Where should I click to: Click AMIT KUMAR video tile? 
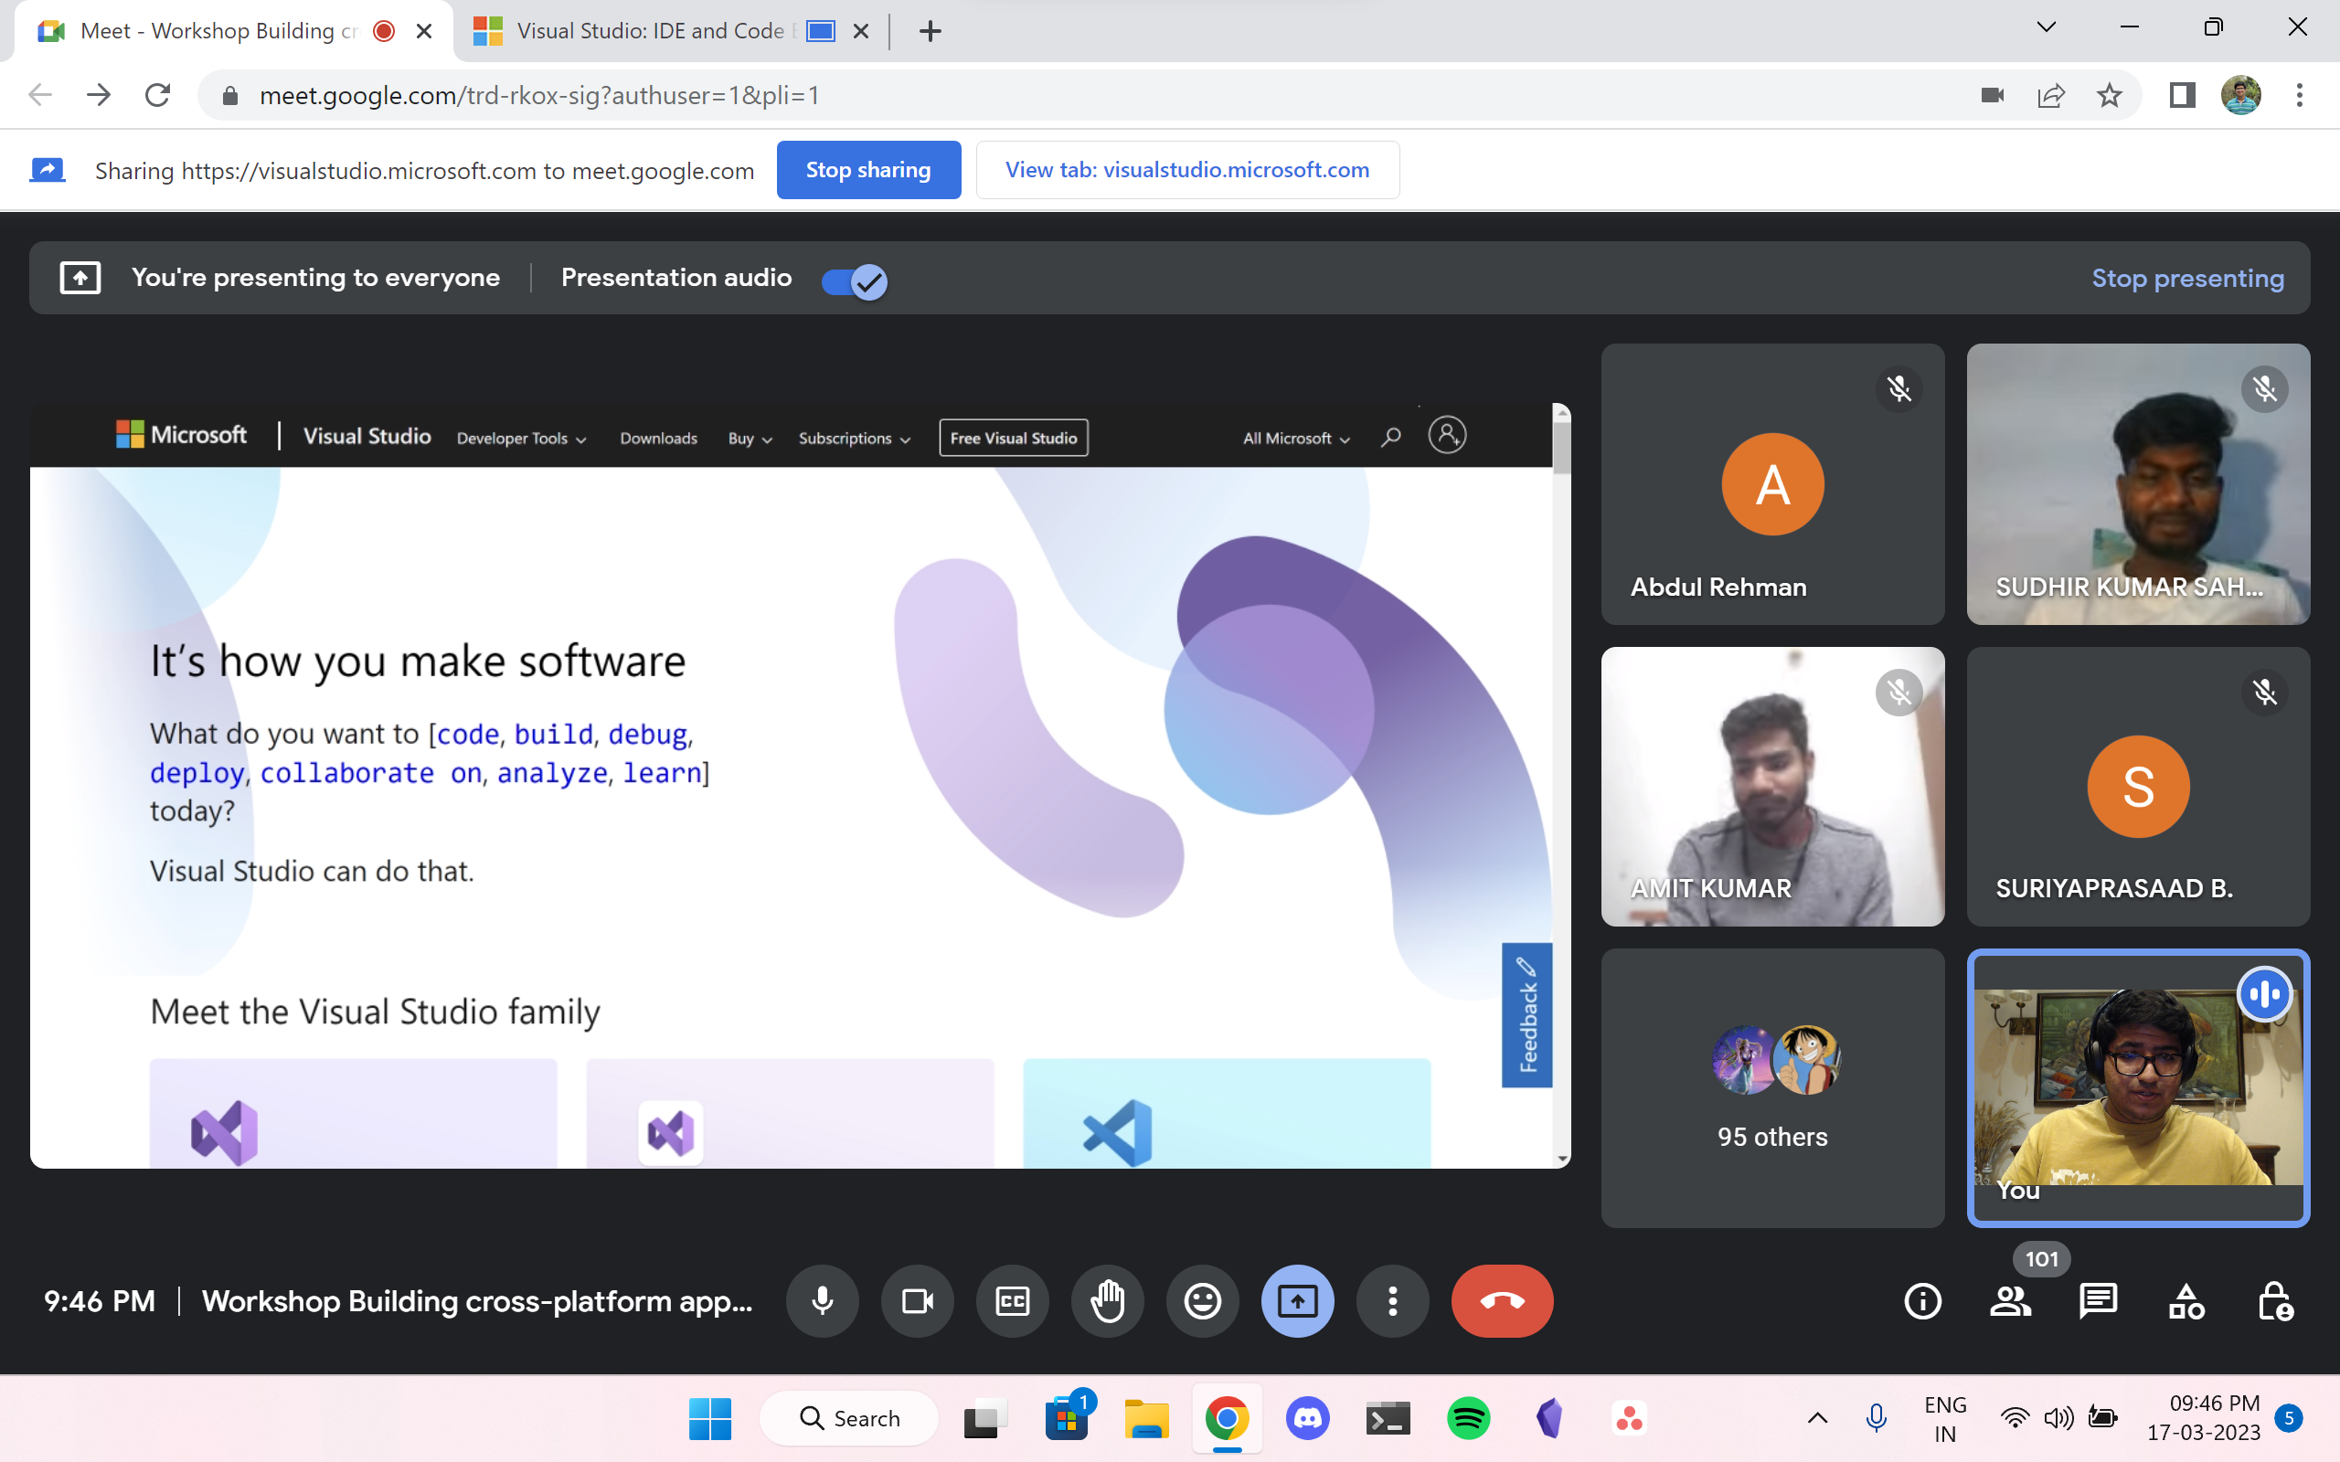[1772, 786]
